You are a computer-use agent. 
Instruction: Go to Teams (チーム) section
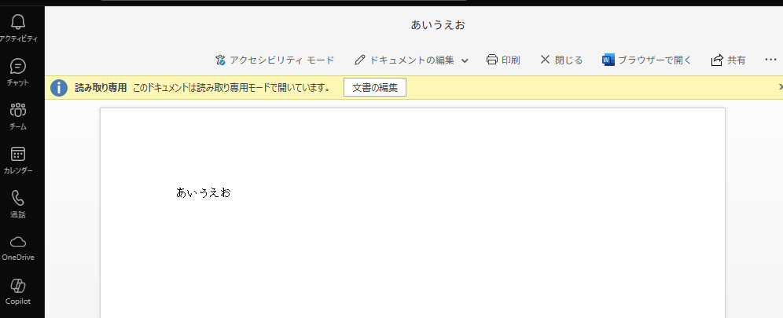tap(19, 116)
